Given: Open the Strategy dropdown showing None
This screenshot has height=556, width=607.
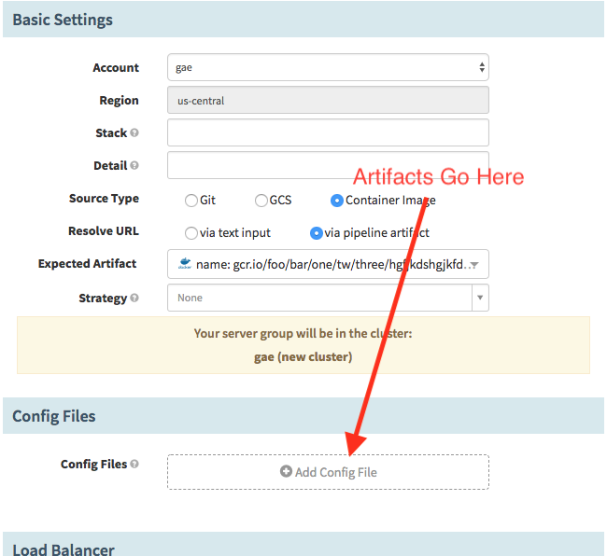Looking at the screenshot, I should (328, 298).
